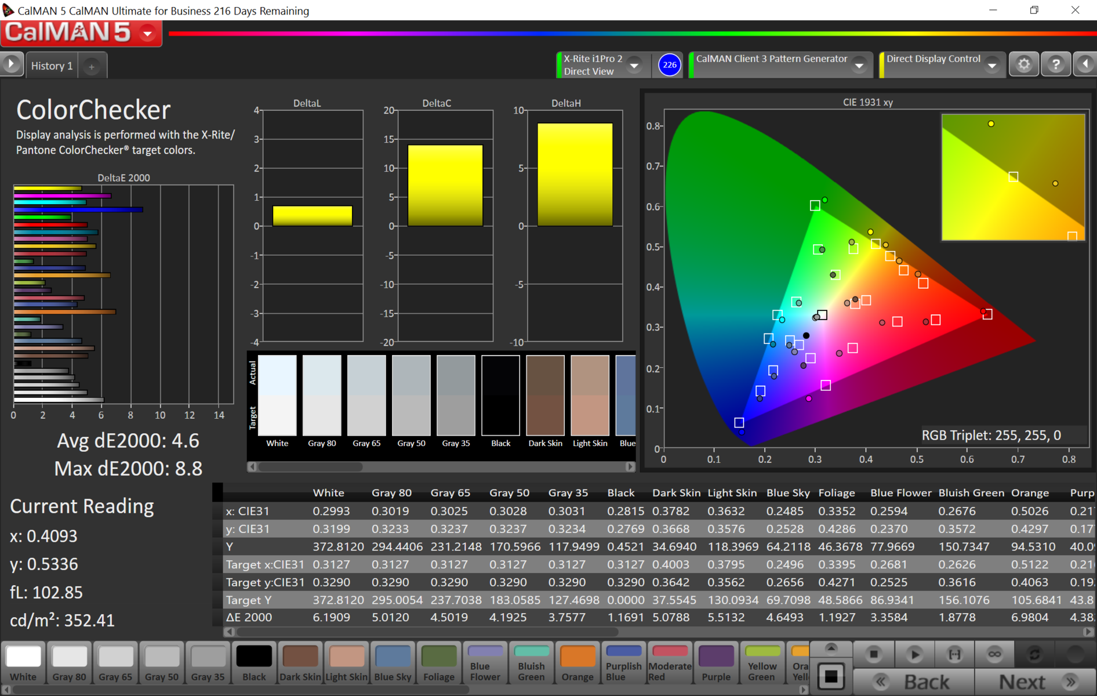Expand CalMAN Client 3 Pattern Generator dropdown
Viewport: 1097px width, 696px height.
859,66
